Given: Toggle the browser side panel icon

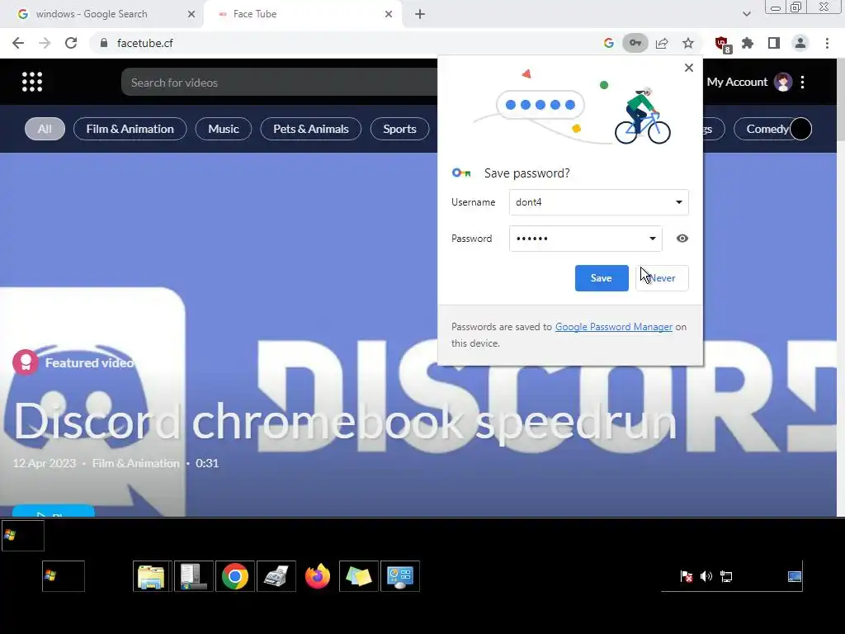Looking at the screenshot, I should pyautogui.click(x=774, y=43).
